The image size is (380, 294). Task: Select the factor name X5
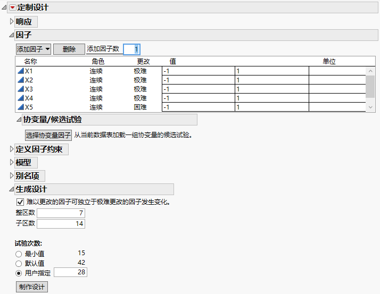[29, 107]
